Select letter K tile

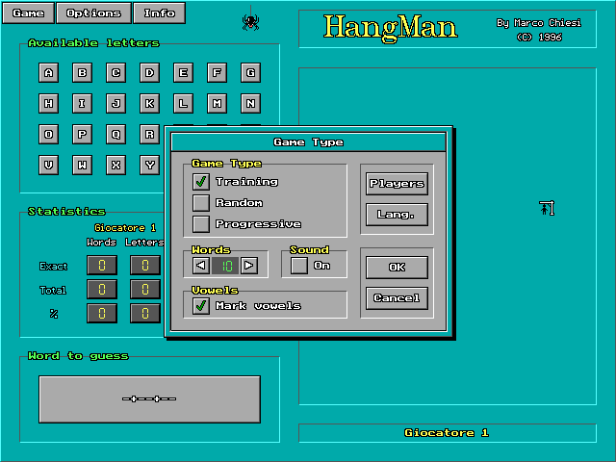150,103
